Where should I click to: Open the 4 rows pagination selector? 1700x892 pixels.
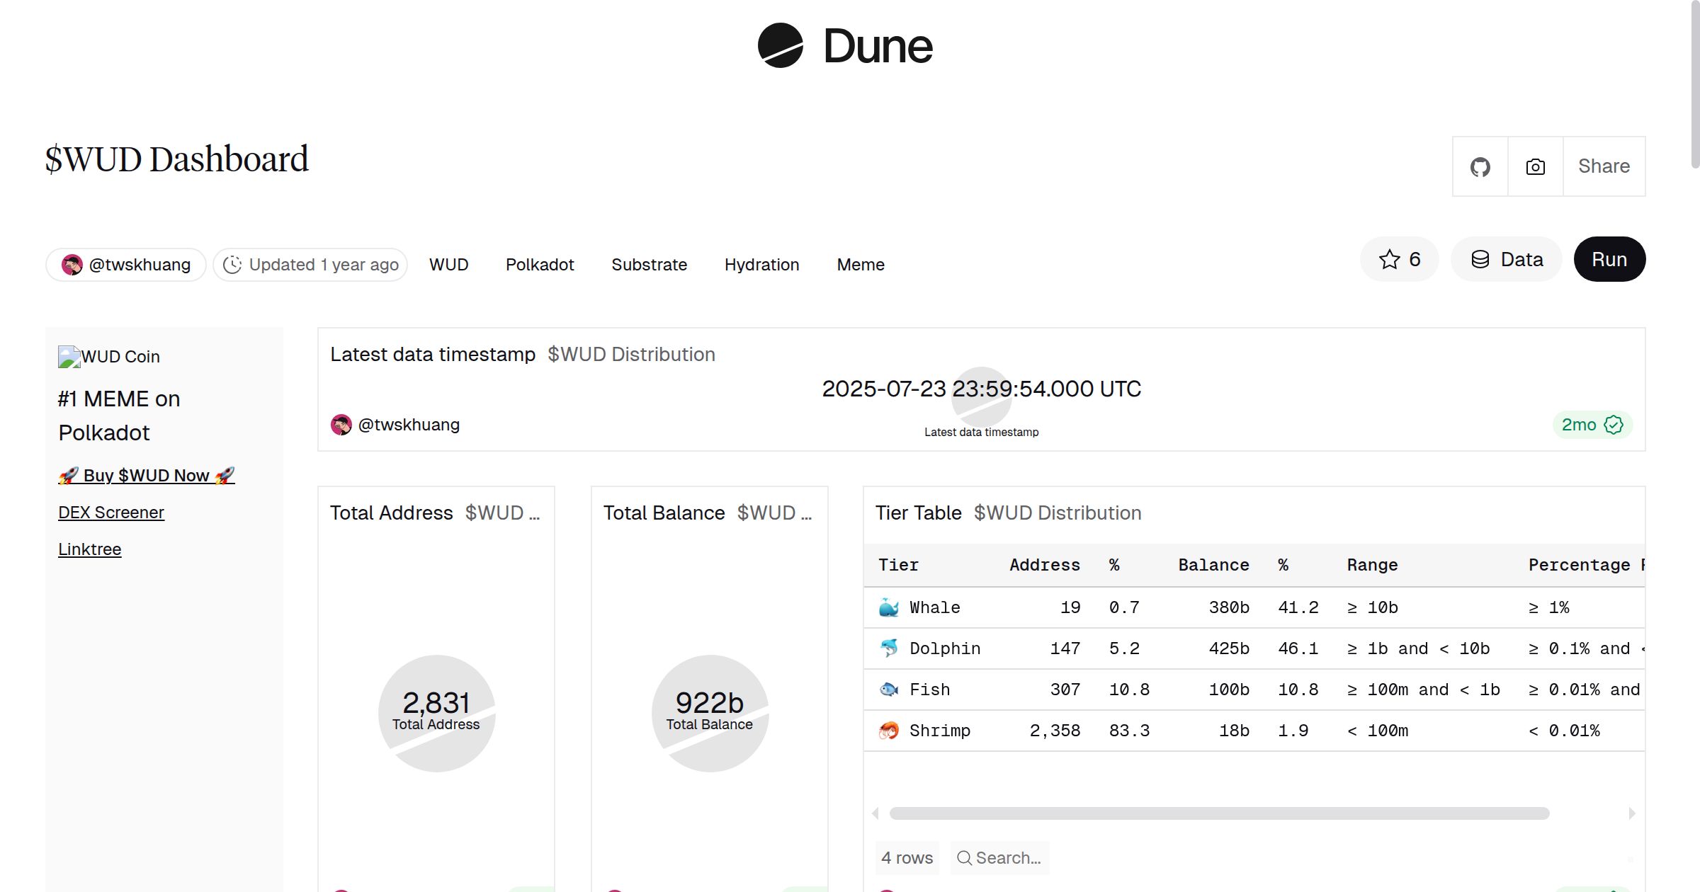point(907,857)
